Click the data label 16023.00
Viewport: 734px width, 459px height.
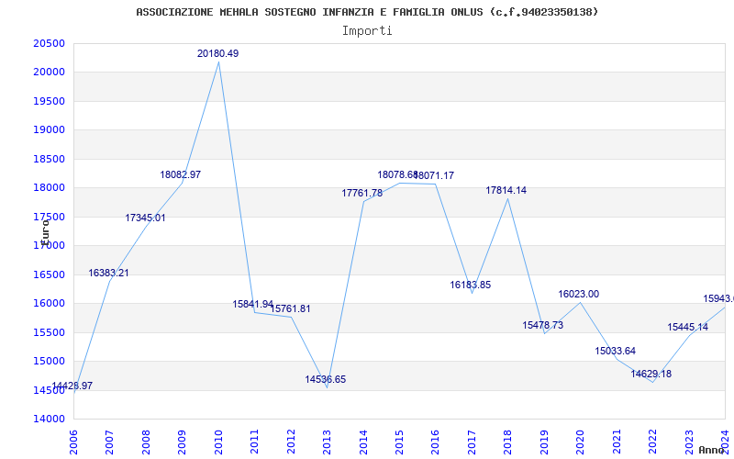[x=579, y=294]
